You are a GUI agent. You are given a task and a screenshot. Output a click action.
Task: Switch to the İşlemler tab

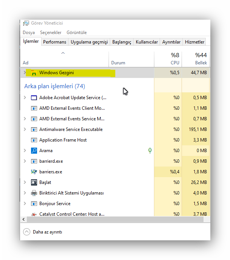click(x=31, y=41)
